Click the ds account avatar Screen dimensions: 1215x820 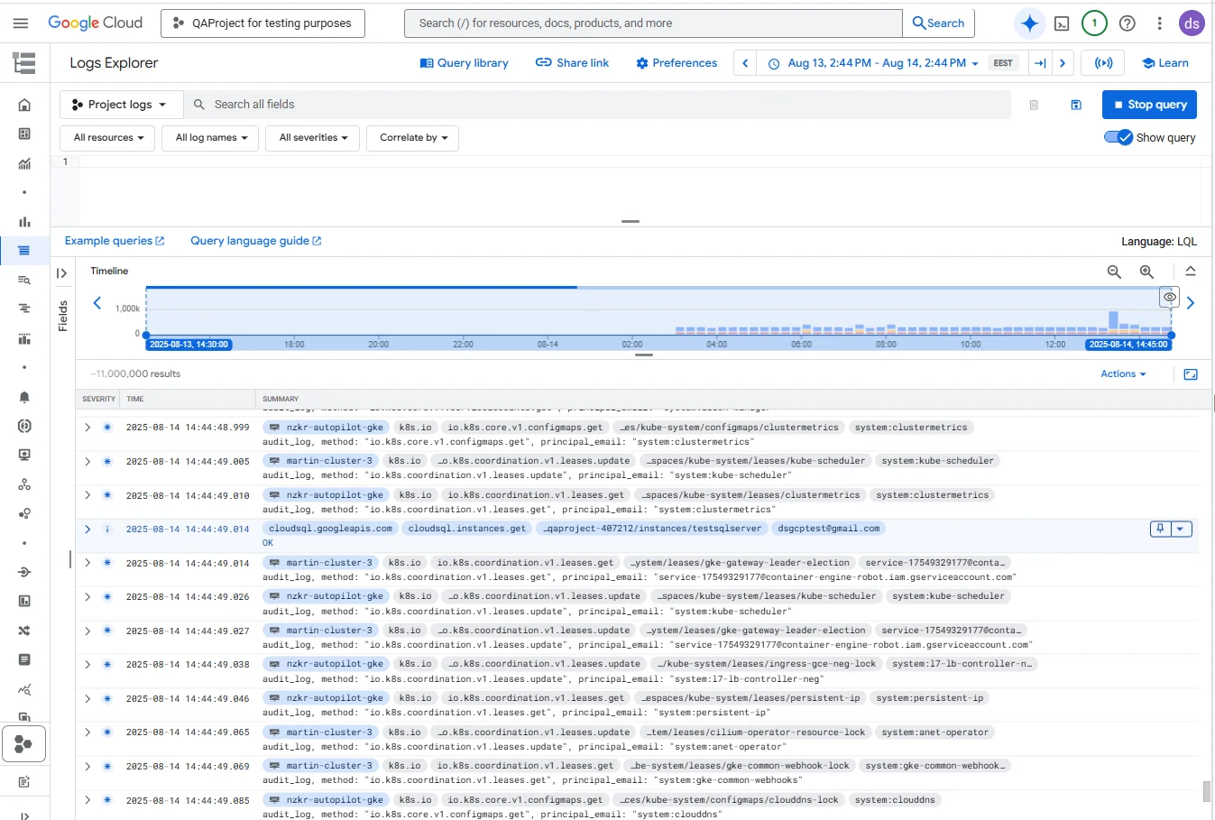pos(1192,23)
